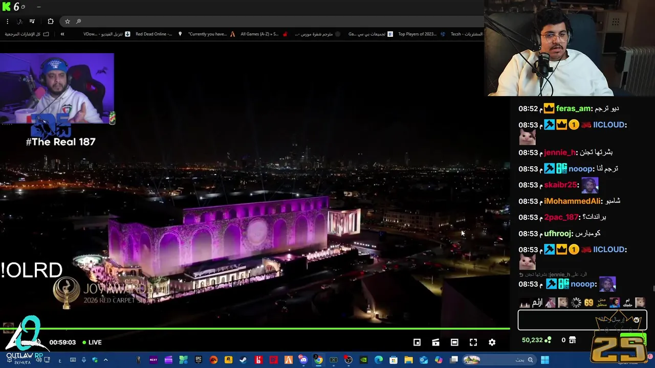Jump to the LIVE indicator
Image resolution: width=655 pixels, height=368 pixels.
(x=92, y=342)
